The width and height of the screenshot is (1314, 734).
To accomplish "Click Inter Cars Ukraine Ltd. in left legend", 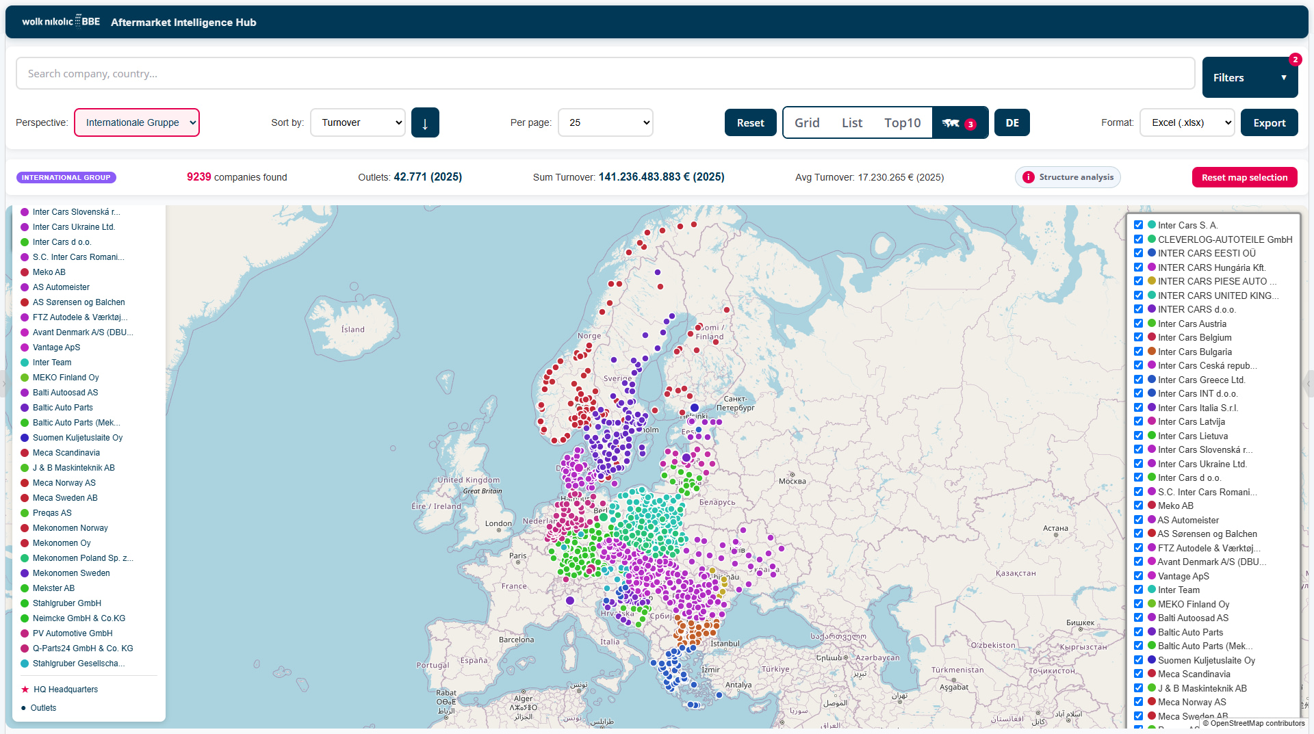I will coord(74,227).
